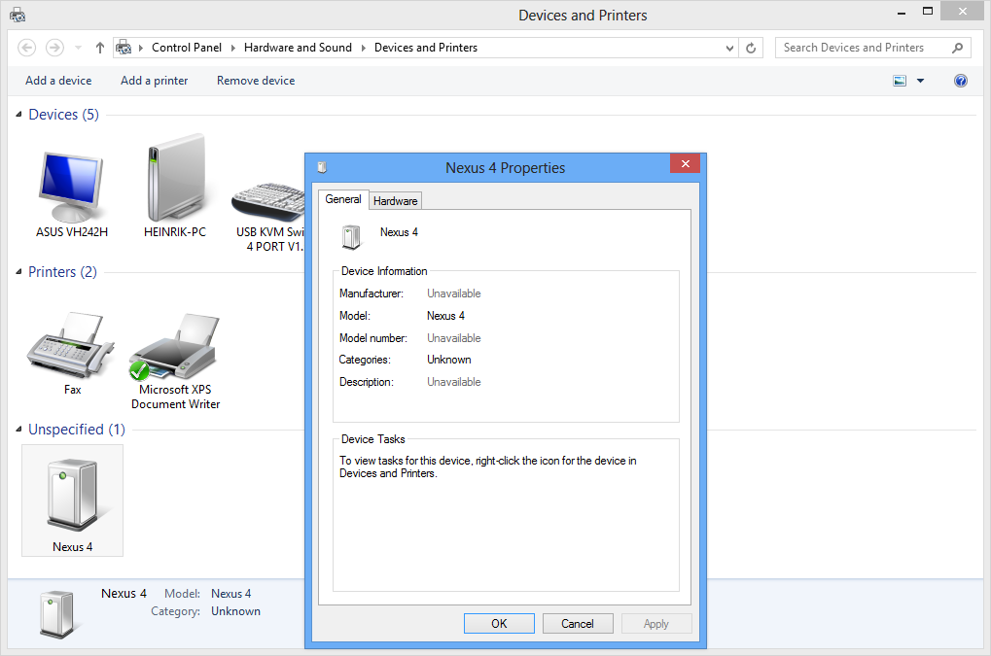The height and width of the screenshot is (656, 991).
Task: Open the recent locations dropdown arrow
Action: 79,48
